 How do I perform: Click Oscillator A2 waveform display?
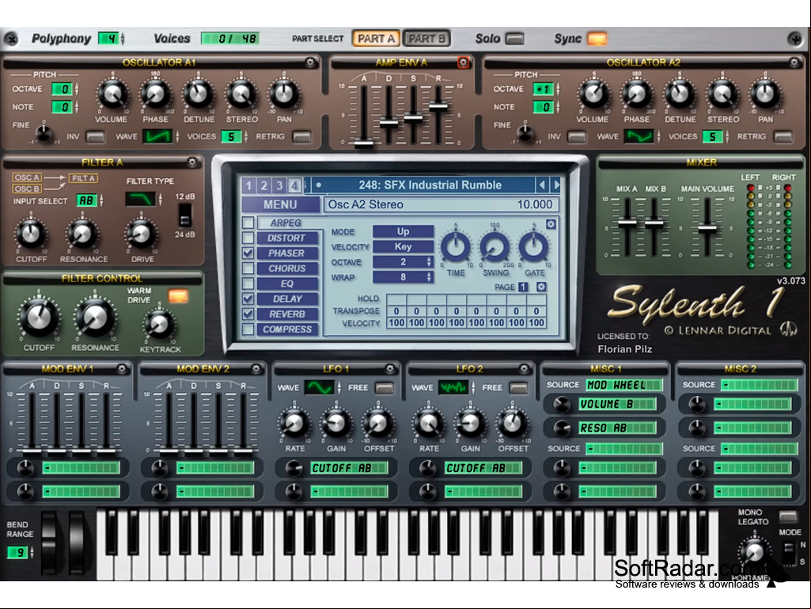(639, 137)
